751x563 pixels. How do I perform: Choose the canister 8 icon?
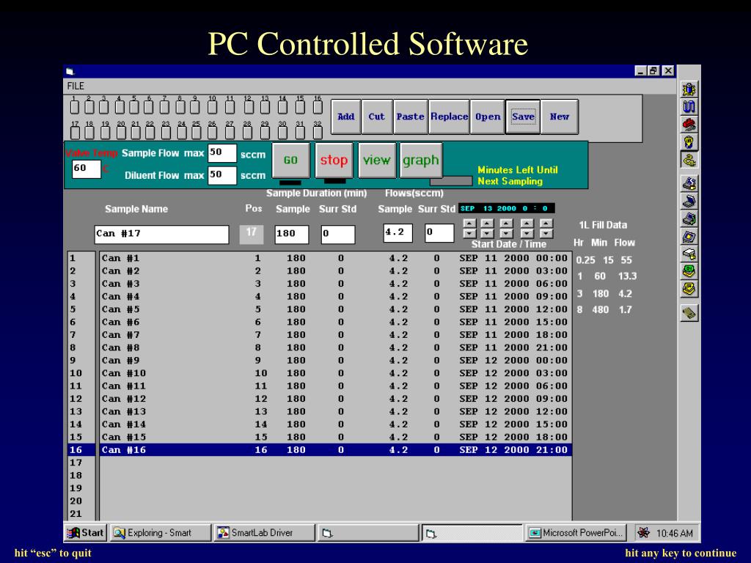coord(180,108)
